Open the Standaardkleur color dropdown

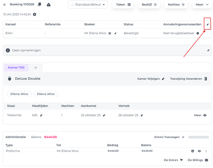pyautogui.click(x=88, y=4)
